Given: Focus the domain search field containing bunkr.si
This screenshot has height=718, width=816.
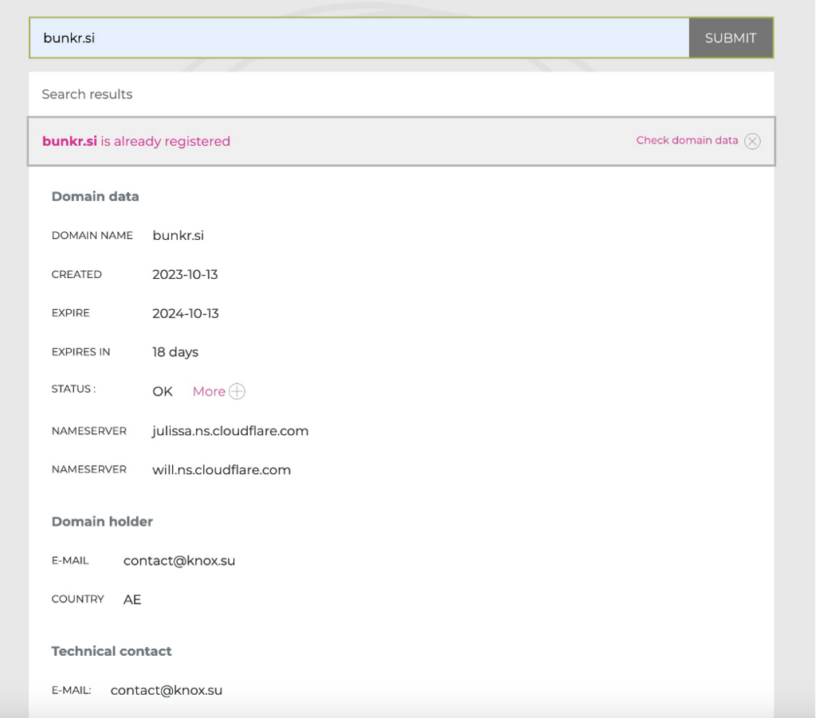Looking at the screenshot, I should [359, 38].
